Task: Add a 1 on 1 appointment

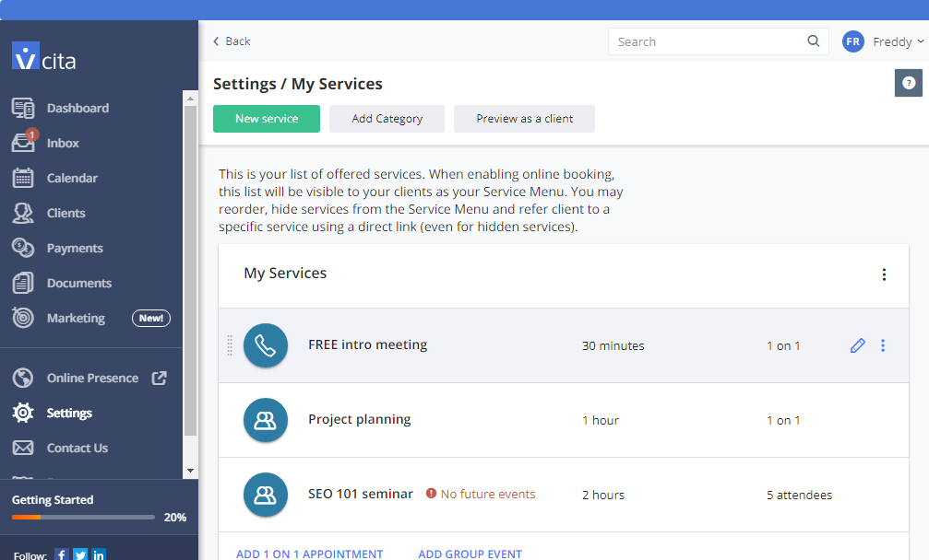Action: (309, 554)
